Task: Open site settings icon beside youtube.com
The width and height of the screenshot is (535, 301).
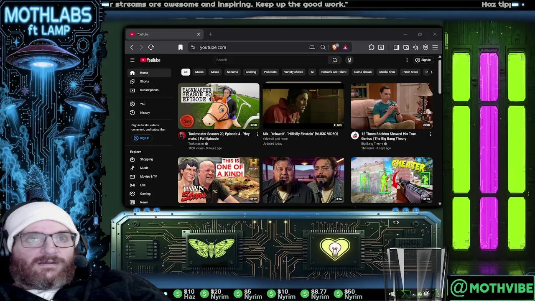Action: click(x=193, y=47)
